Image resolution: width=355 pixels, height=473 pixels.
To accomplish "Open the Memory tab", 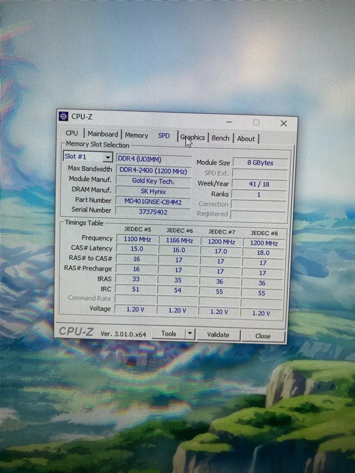I will tap(136, 135).
